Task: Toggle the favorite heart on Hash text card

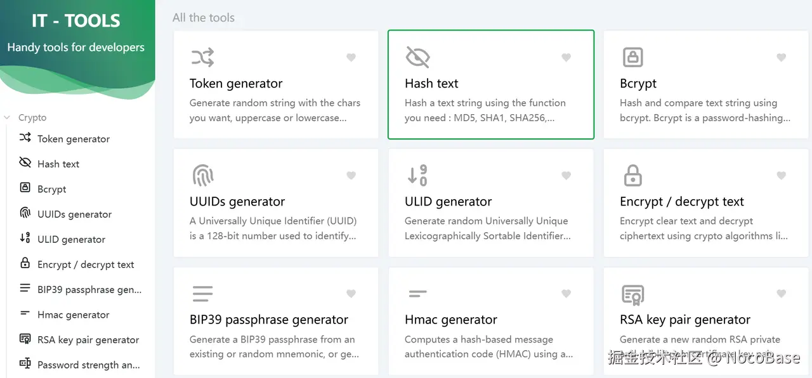Action: coord(566,58)
